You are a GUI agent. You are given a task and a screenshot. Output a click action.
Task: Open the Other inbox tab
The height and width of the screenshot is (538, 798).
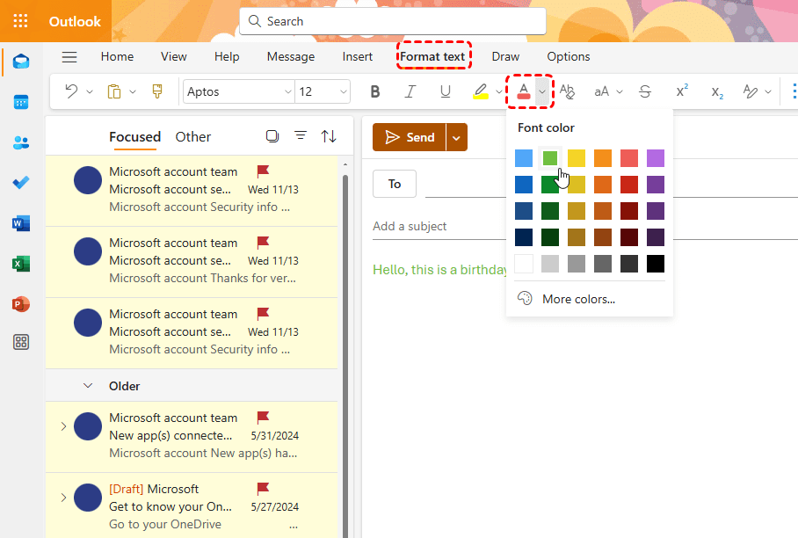coord(192,136)
